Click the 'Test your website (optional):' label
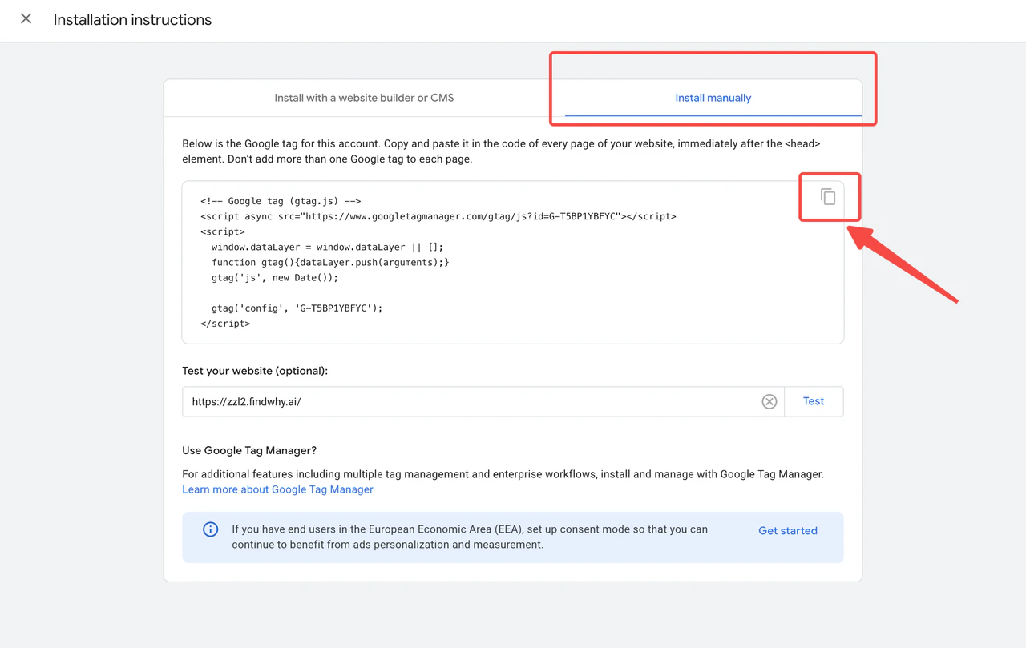The height and width of the screenshot is (648, 1026). (x=255, y=371)
